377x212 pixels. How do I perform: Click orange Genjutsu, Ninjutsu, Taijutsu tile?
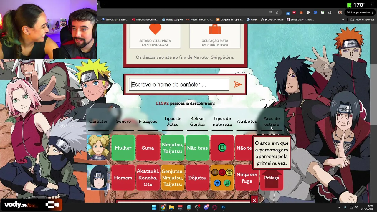point(173,178)
